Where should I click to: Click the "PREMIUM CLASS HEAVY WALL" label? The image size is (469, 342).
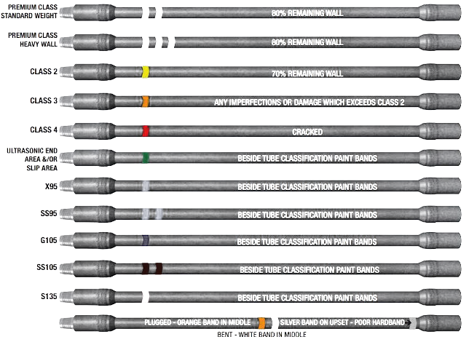(32, 39)
